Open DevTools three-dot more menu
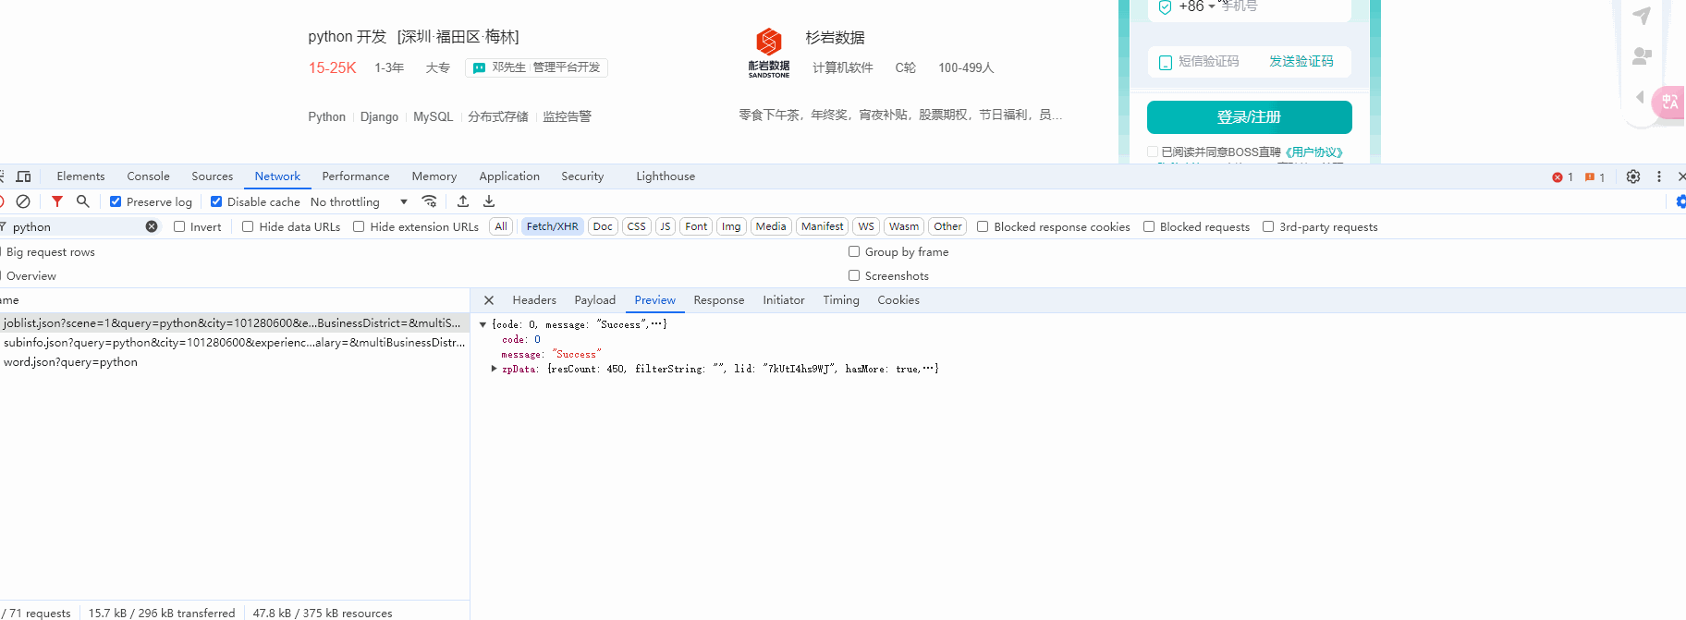Screen dimensions: 1686x620 point(1659,176)
